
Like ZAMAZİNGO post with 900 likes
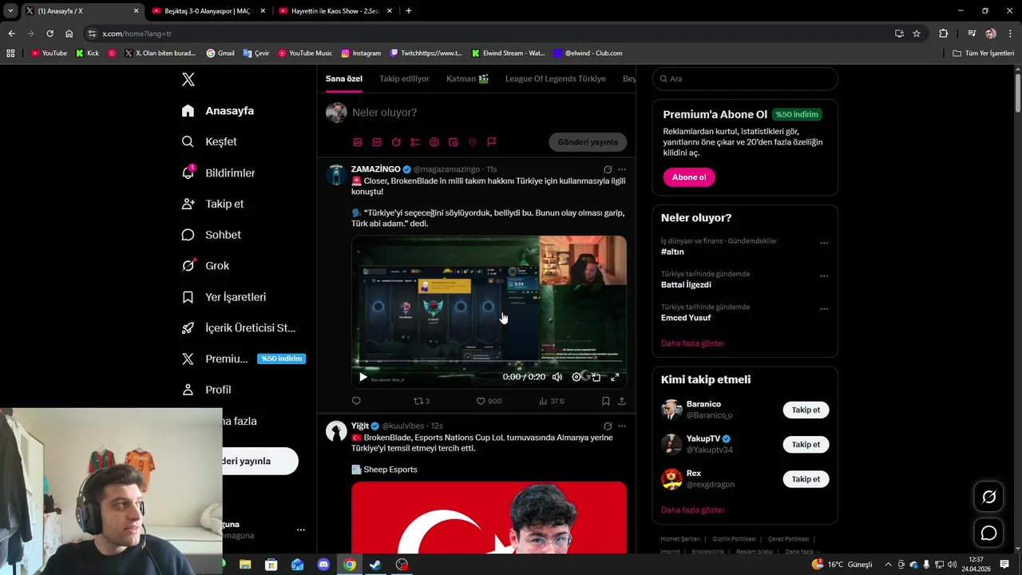point(489,401)
